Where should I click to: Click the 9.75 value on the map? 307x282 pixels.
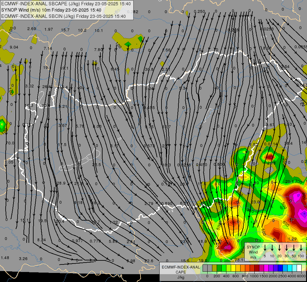point(149,127)
